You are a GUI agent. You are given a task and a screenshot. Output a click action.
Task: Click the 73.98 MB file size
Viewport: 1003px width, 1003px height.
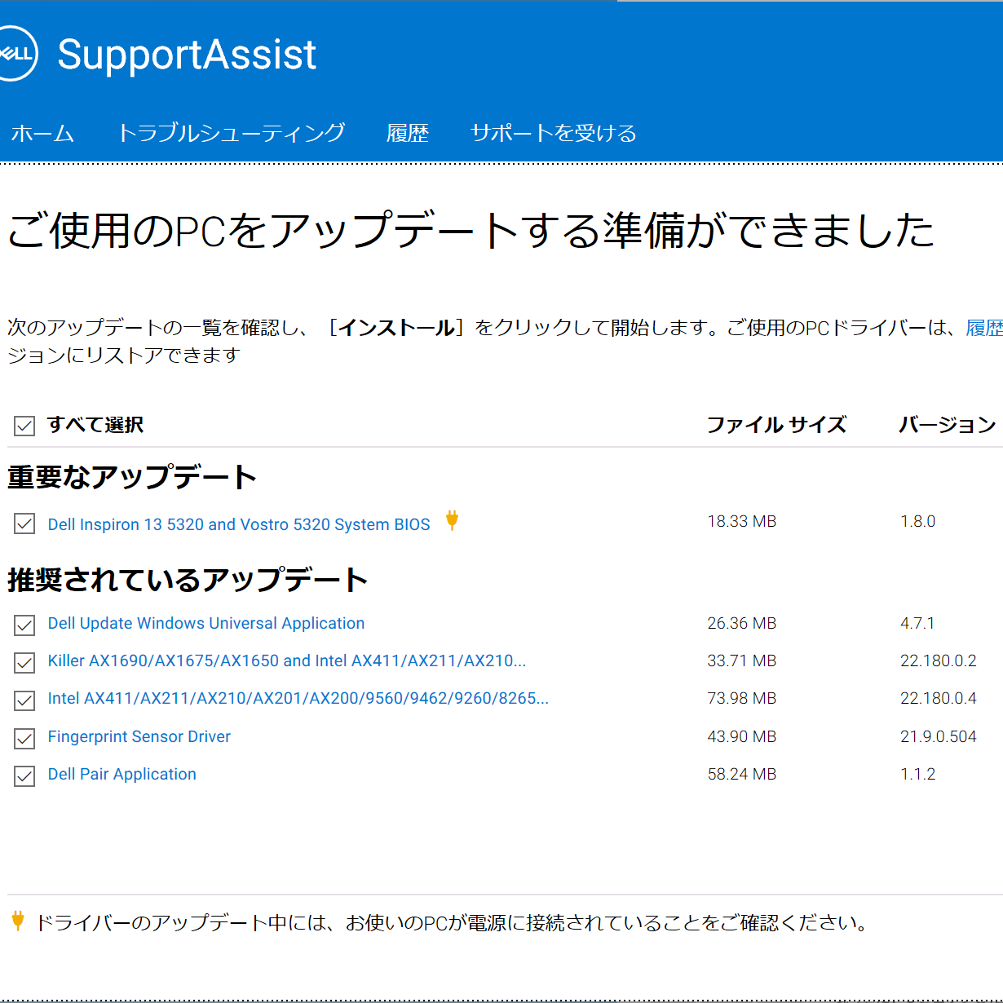click(742, 698)
